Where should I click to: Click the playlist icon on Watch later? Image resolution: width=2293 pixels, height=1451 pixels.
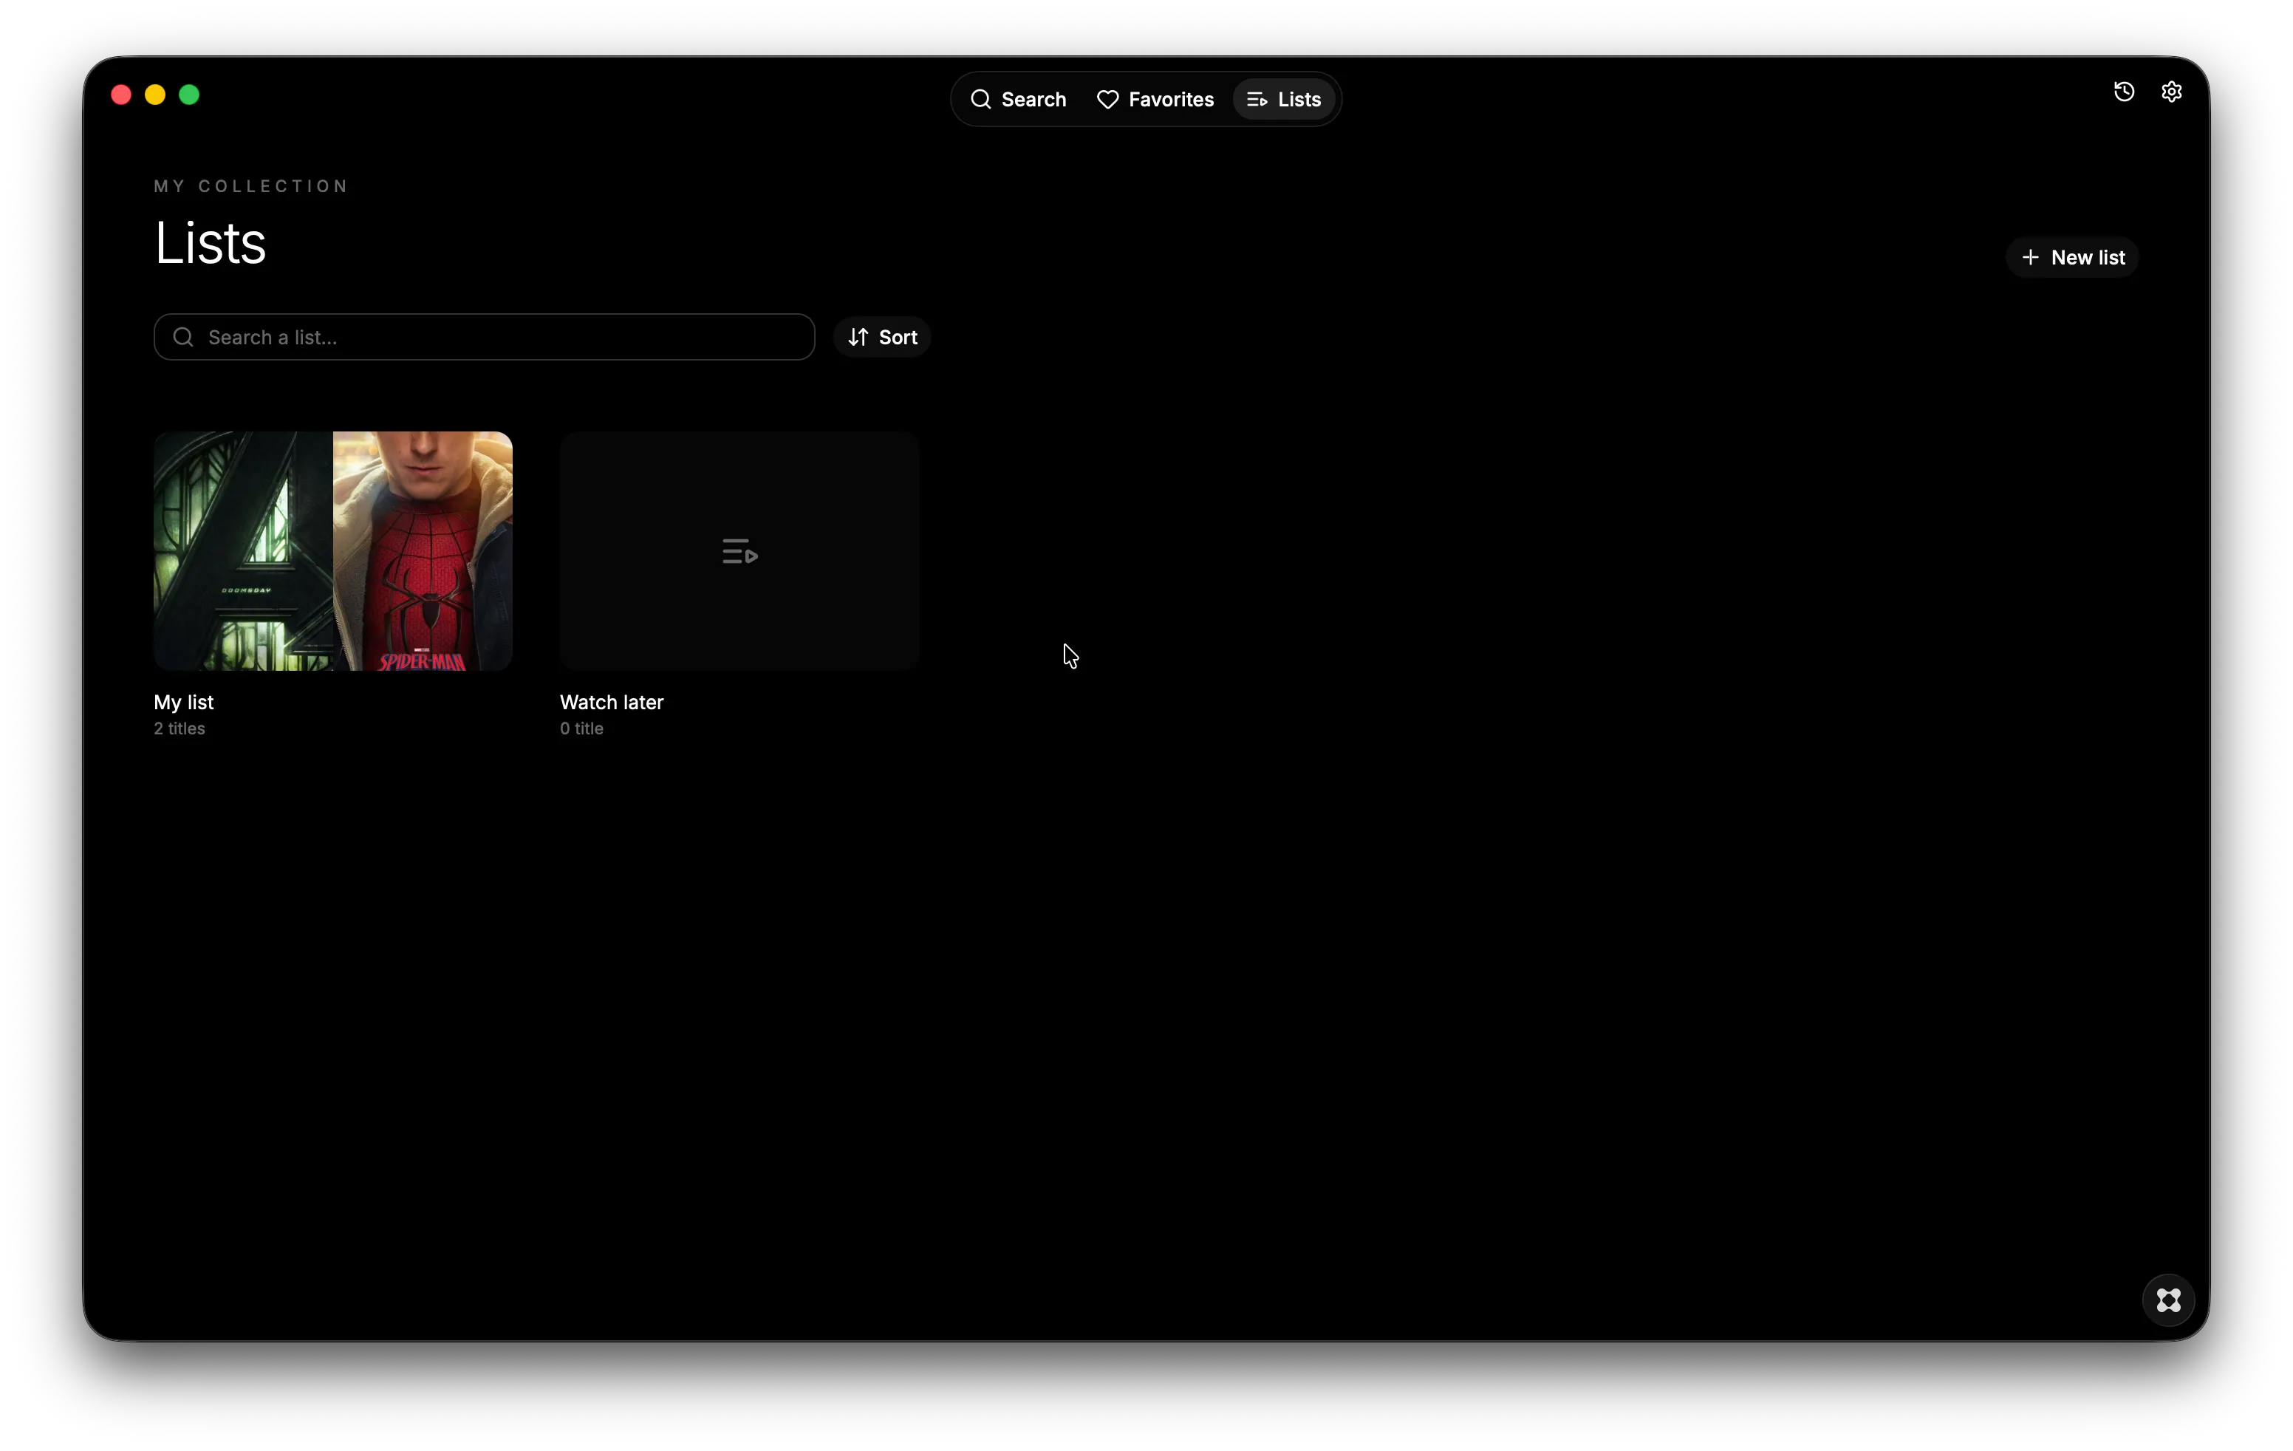tap(739, 551)
